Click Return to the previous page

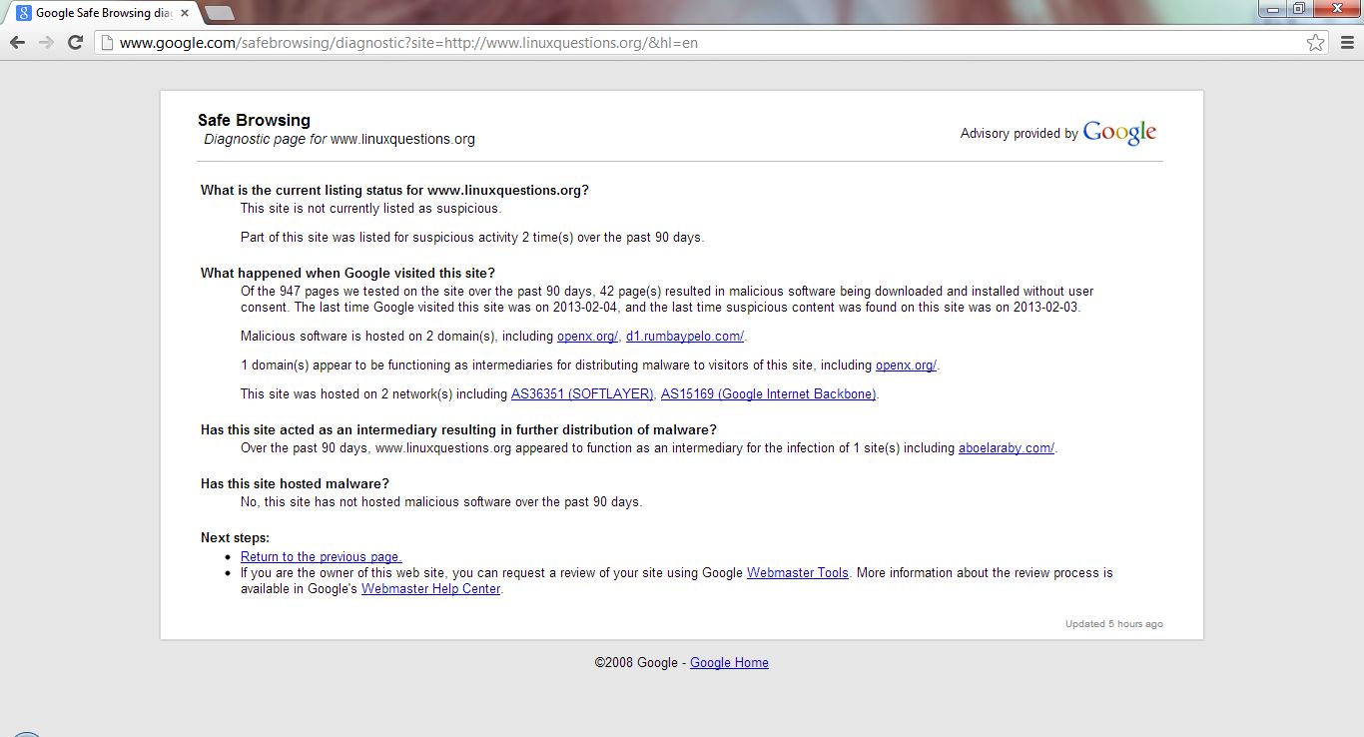[321, 557]
